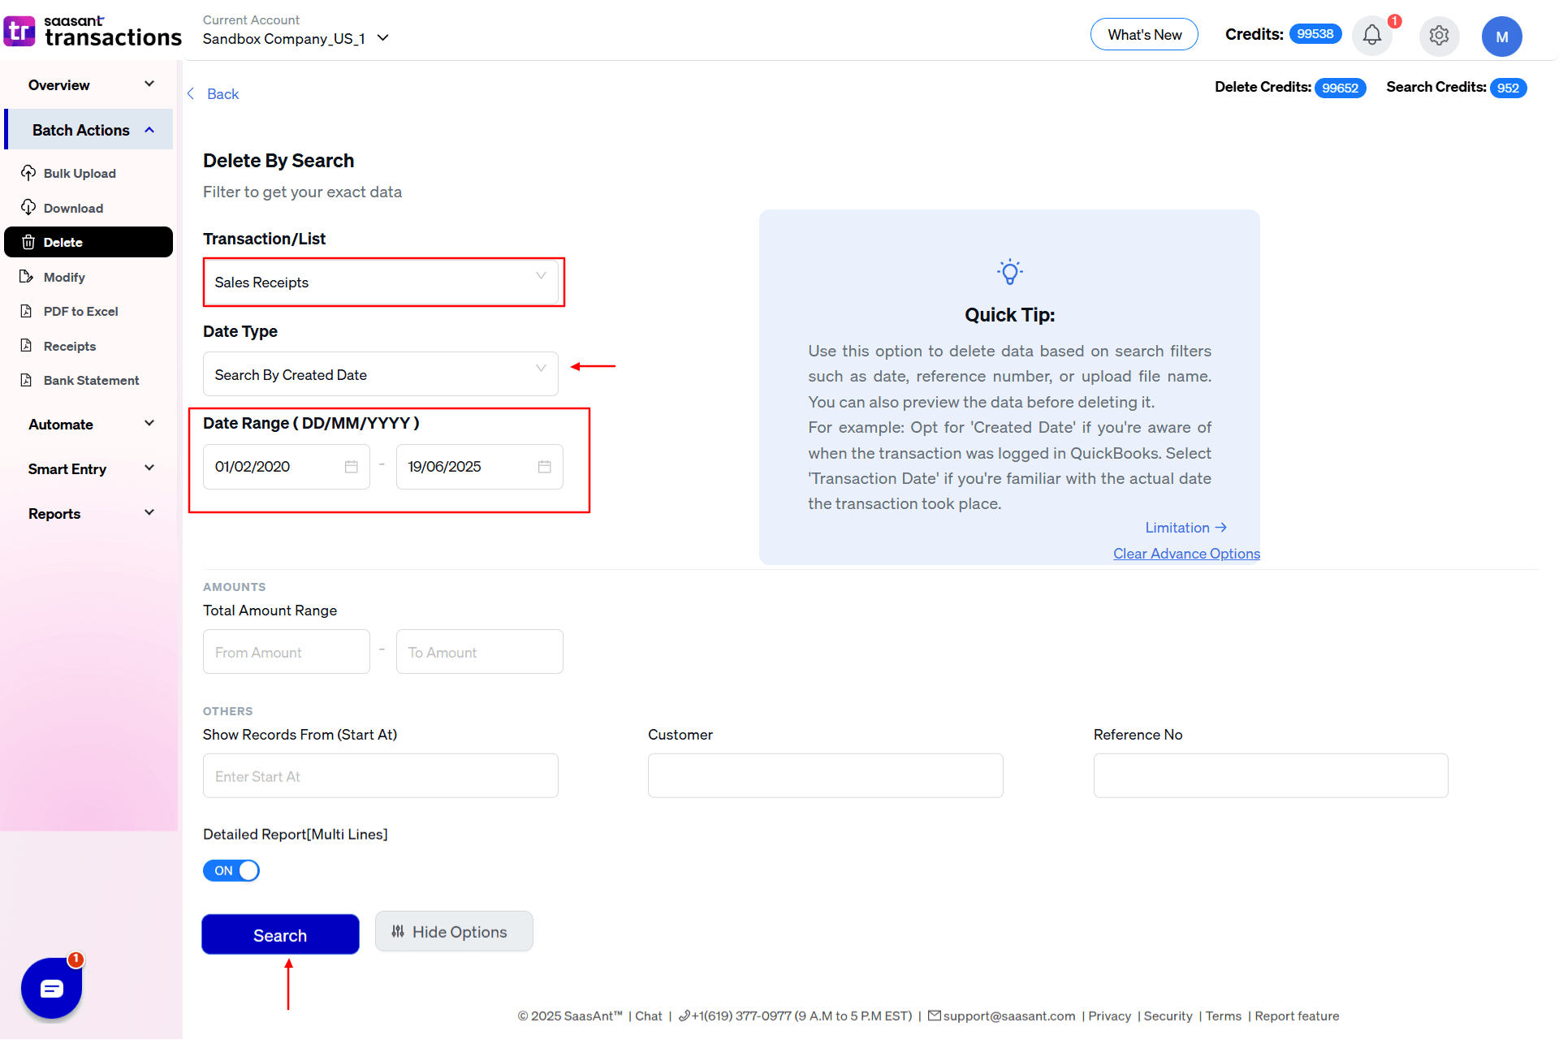Open calendar picker for start date 01/02/2020
Screen dimensions: 1559x1040
351,467
